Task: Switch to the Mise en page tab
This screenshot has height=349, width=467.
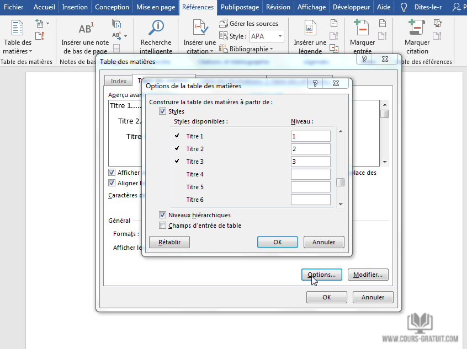Action: [x=156, y=7]
